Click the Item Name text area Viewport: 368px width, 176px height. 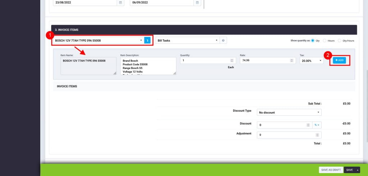click(88, 66)
